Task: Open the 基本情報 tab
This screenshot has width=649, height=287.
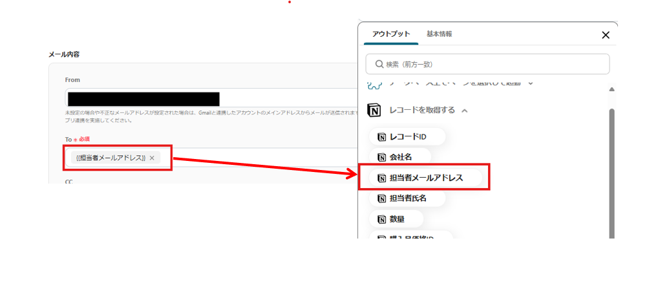Action: pyautogui.click(x=439, y=34)
